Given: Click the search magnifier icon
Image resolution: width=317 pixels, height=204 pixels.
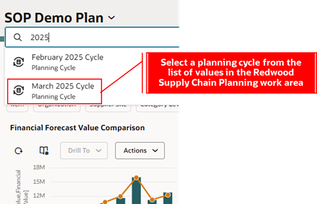Looking at the screenshot, I should point(18,37).
